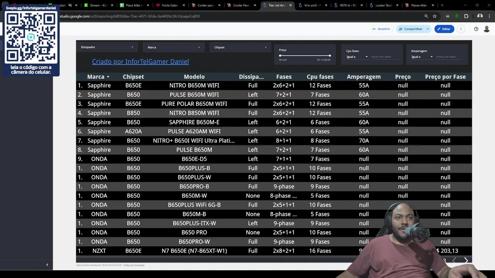Open the browser zoom magnifier icon
Screen dimensions: 495x278
click(x=426, y=16)
